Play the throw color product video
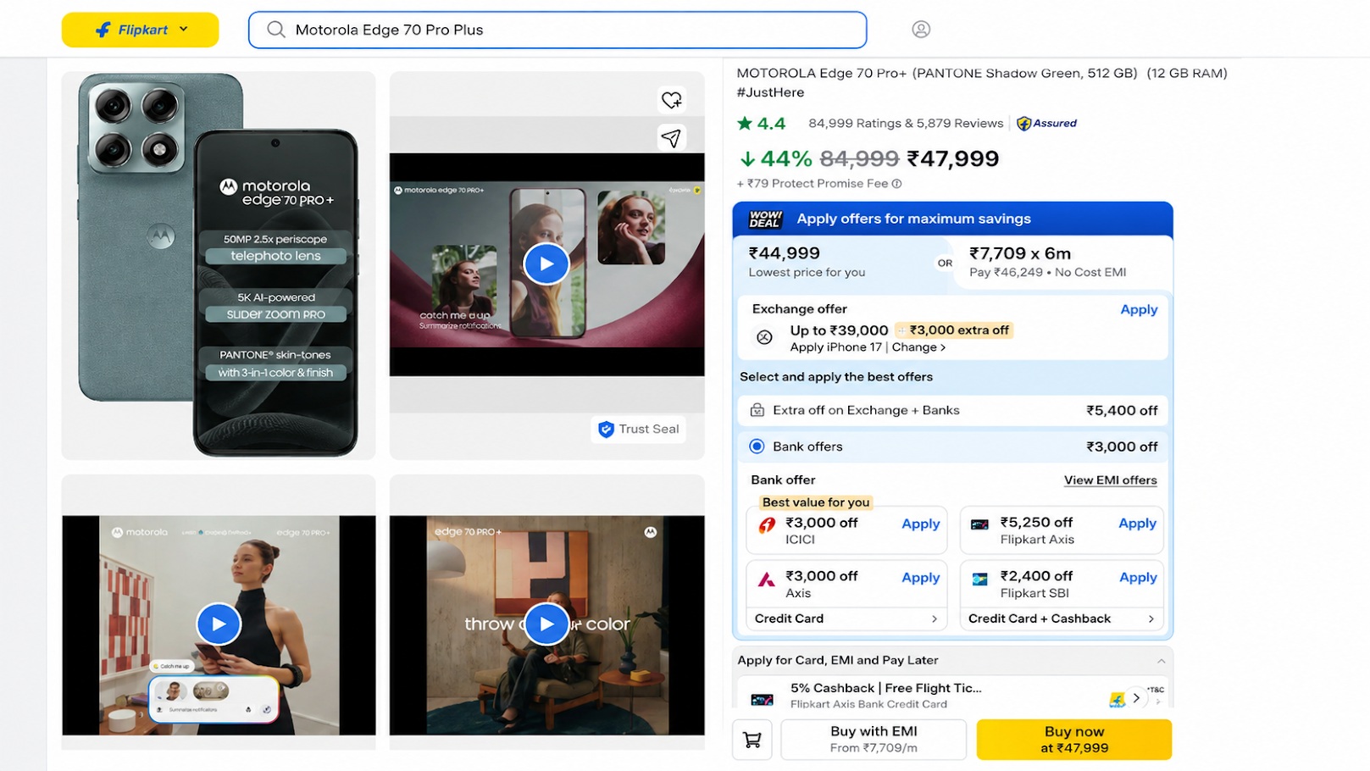Screen dimensions: 1370x771 tap(546, 624)
